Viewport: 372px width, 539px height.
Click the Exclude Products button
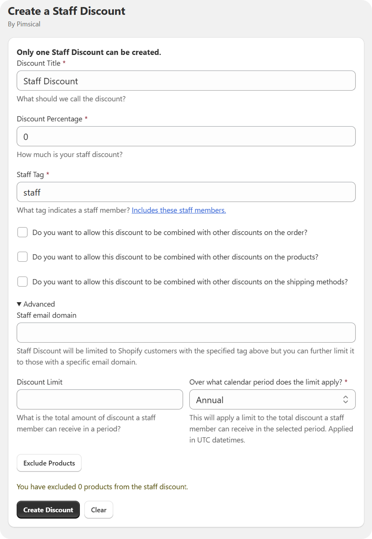pyautogui.click(x=49, y=463)
